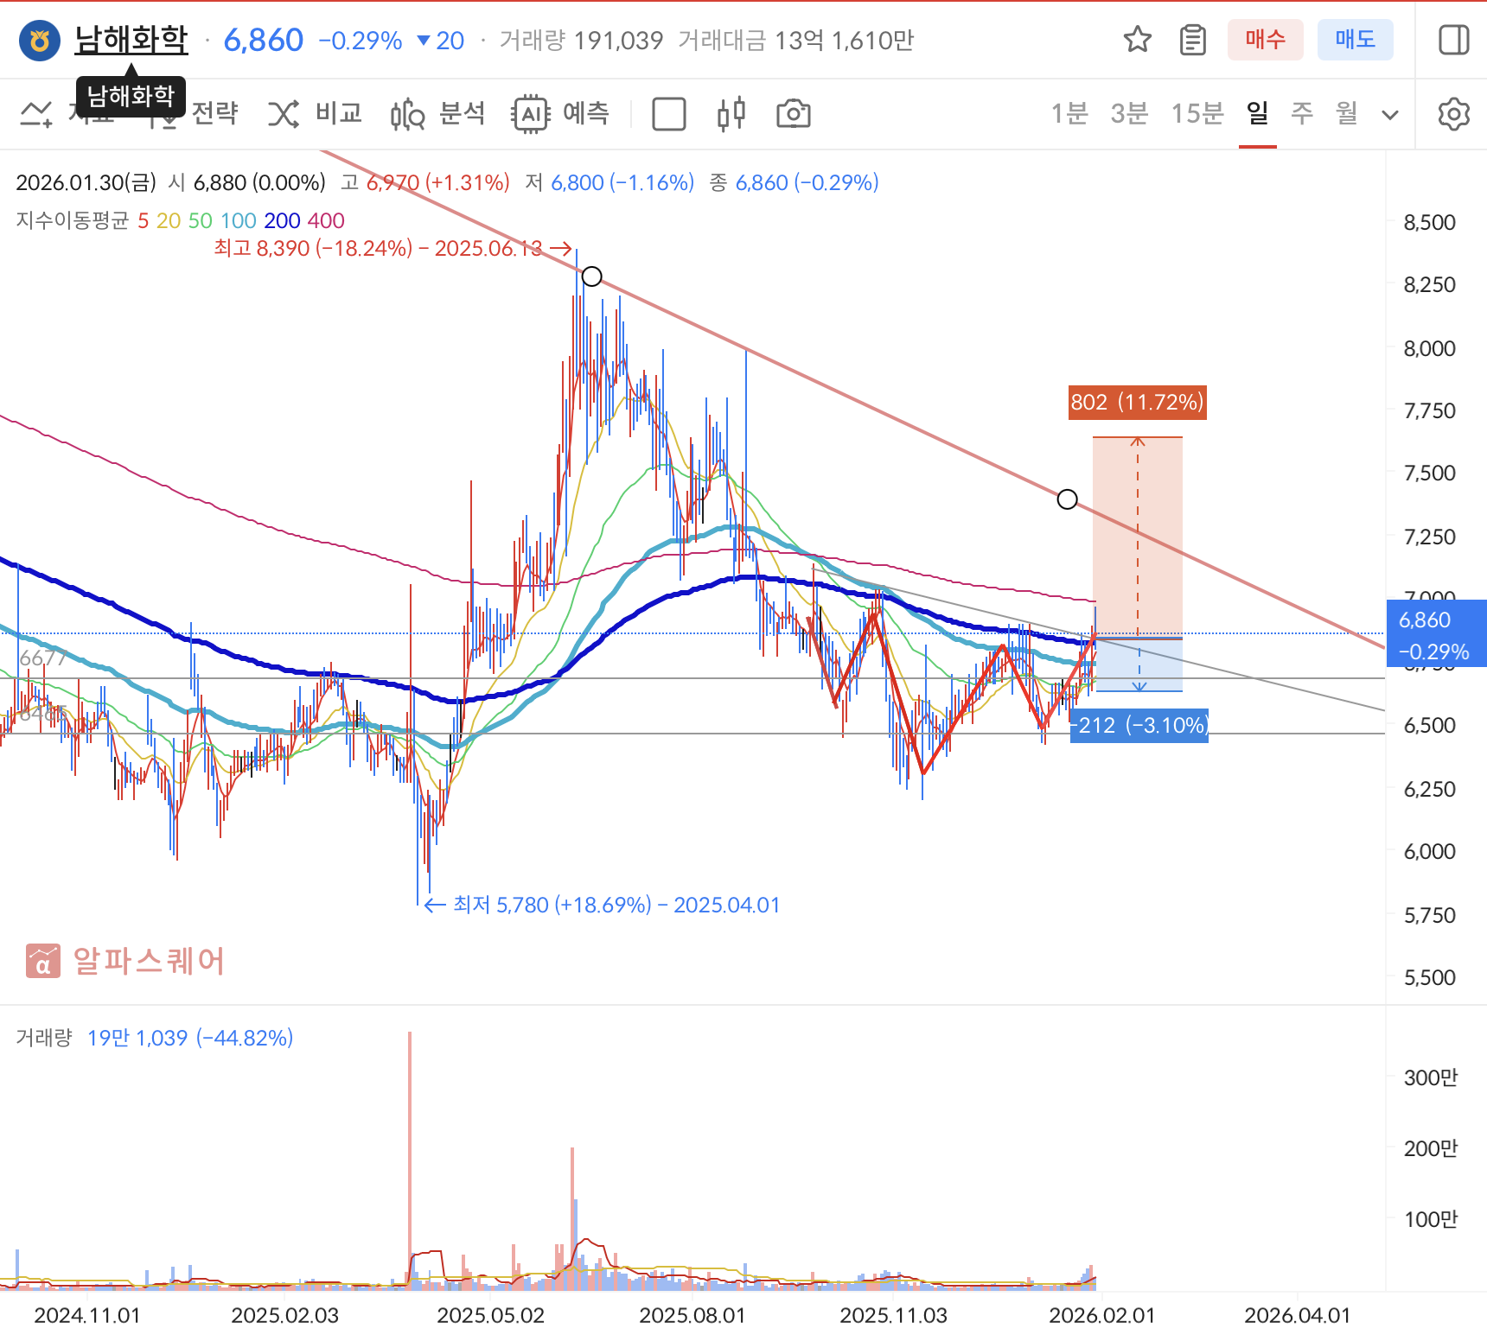Switch to the 월 monthly timeframe
Viewport: 1487px width, 1341px height.
[1346, 113]
